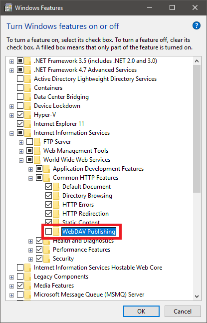Expand the Security node
The width and height of the screenshot is (207, 323).
click(30, 259)
